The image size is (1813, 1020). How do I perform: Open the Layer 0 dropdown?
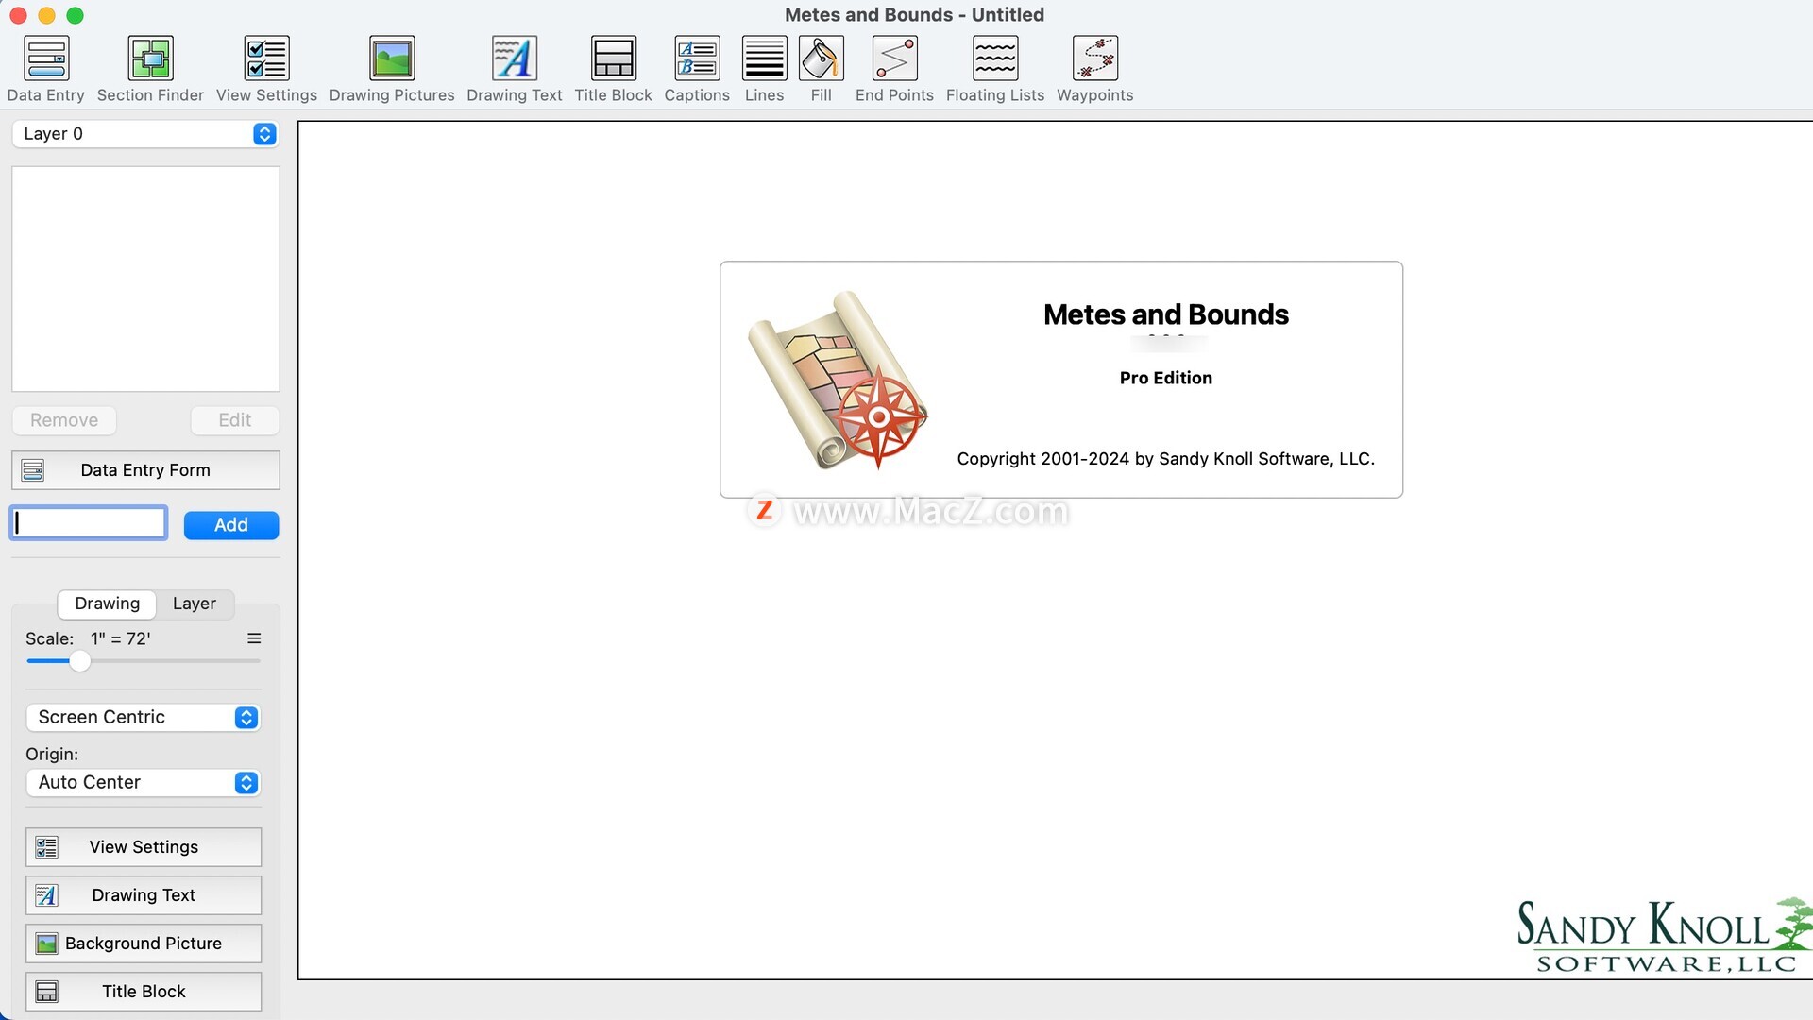click(145, 134)
